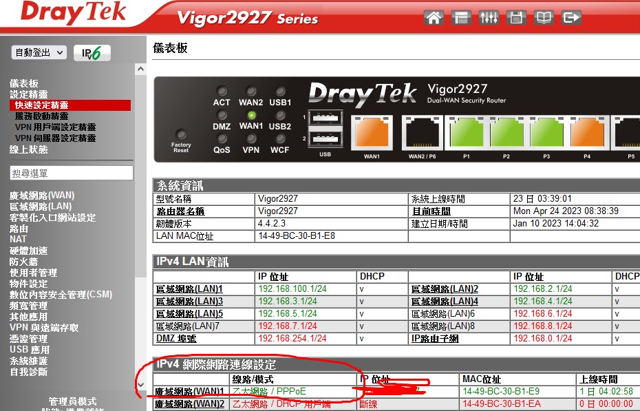Click the 搜尋選單 search field

click(72, 173)
